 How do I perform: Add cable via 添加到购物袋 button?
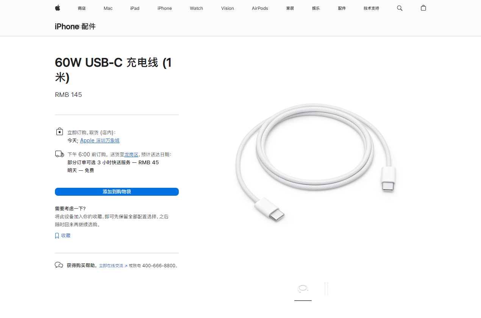pyautogui.click(x=117, y=192)
